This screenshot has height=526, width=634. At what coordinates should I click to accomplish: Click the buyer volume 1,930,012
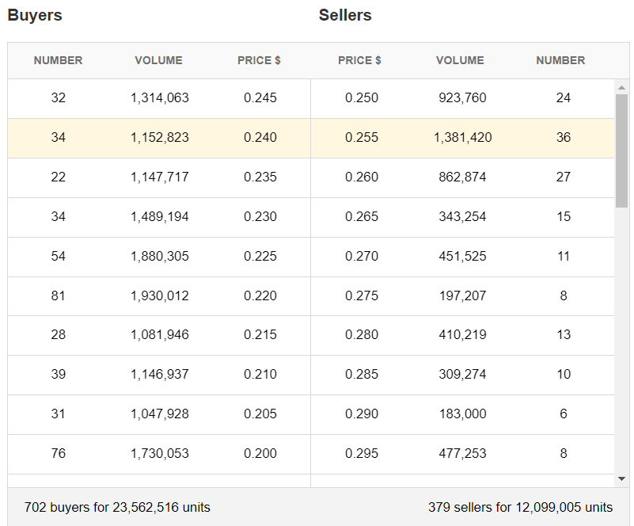tap(160, 296)
